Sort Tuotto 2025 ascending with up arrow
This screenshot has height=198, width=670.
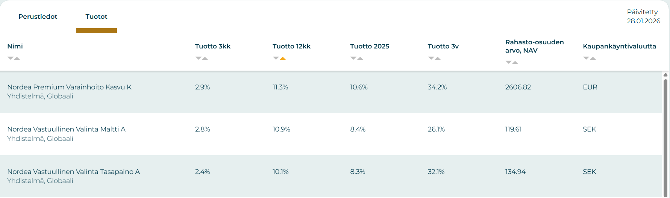[360, 58]
